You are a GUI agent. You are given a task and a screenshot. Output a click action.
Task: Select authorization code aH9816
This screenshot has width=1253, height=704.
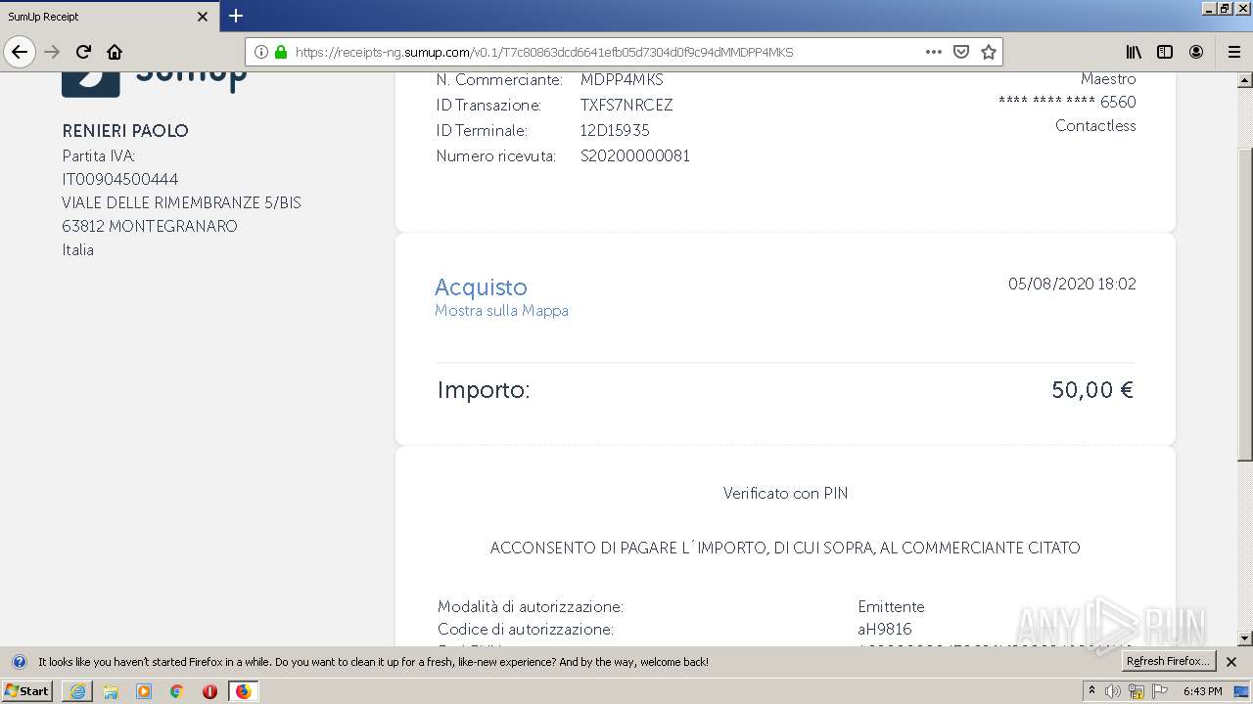click(885, 630)
